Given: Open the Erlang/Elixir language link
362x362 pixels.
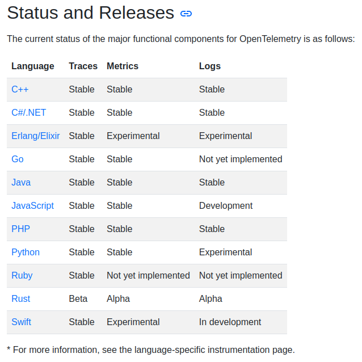Looking at the screenshot, I should click(36, 136).
